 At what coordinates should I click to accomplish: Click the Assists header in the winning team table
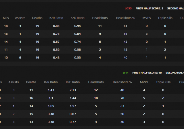(14, 82)
